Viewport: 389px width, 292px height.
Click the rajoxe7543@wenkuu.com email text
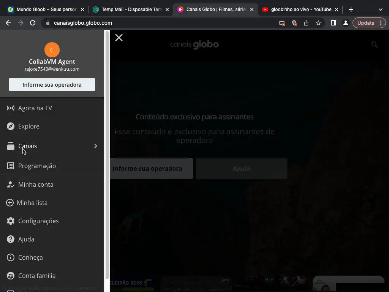click(52, 69)
